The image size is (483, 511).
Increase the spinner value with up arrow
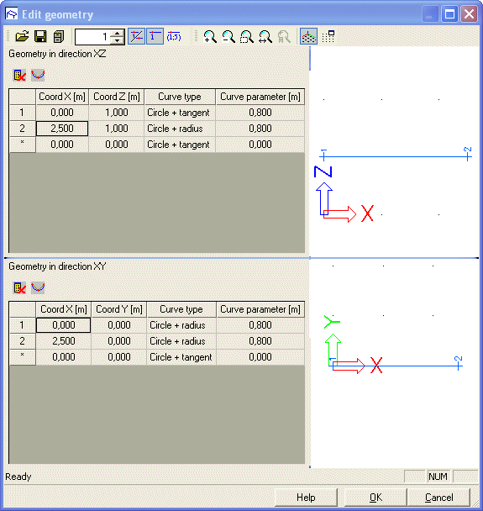tap(117, 33)
